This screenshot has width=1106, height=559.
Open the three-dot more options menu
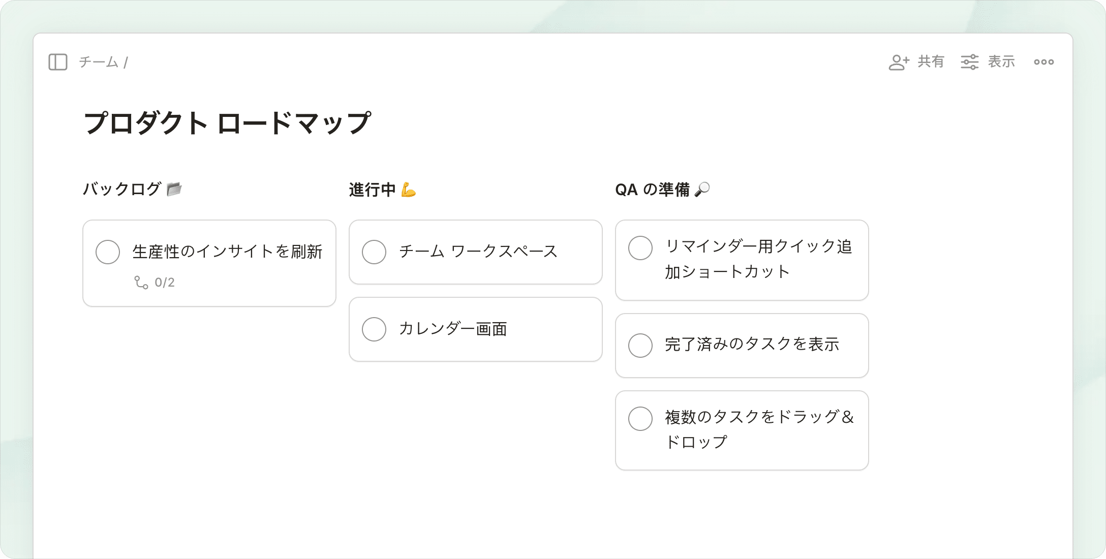point(1043,62)
